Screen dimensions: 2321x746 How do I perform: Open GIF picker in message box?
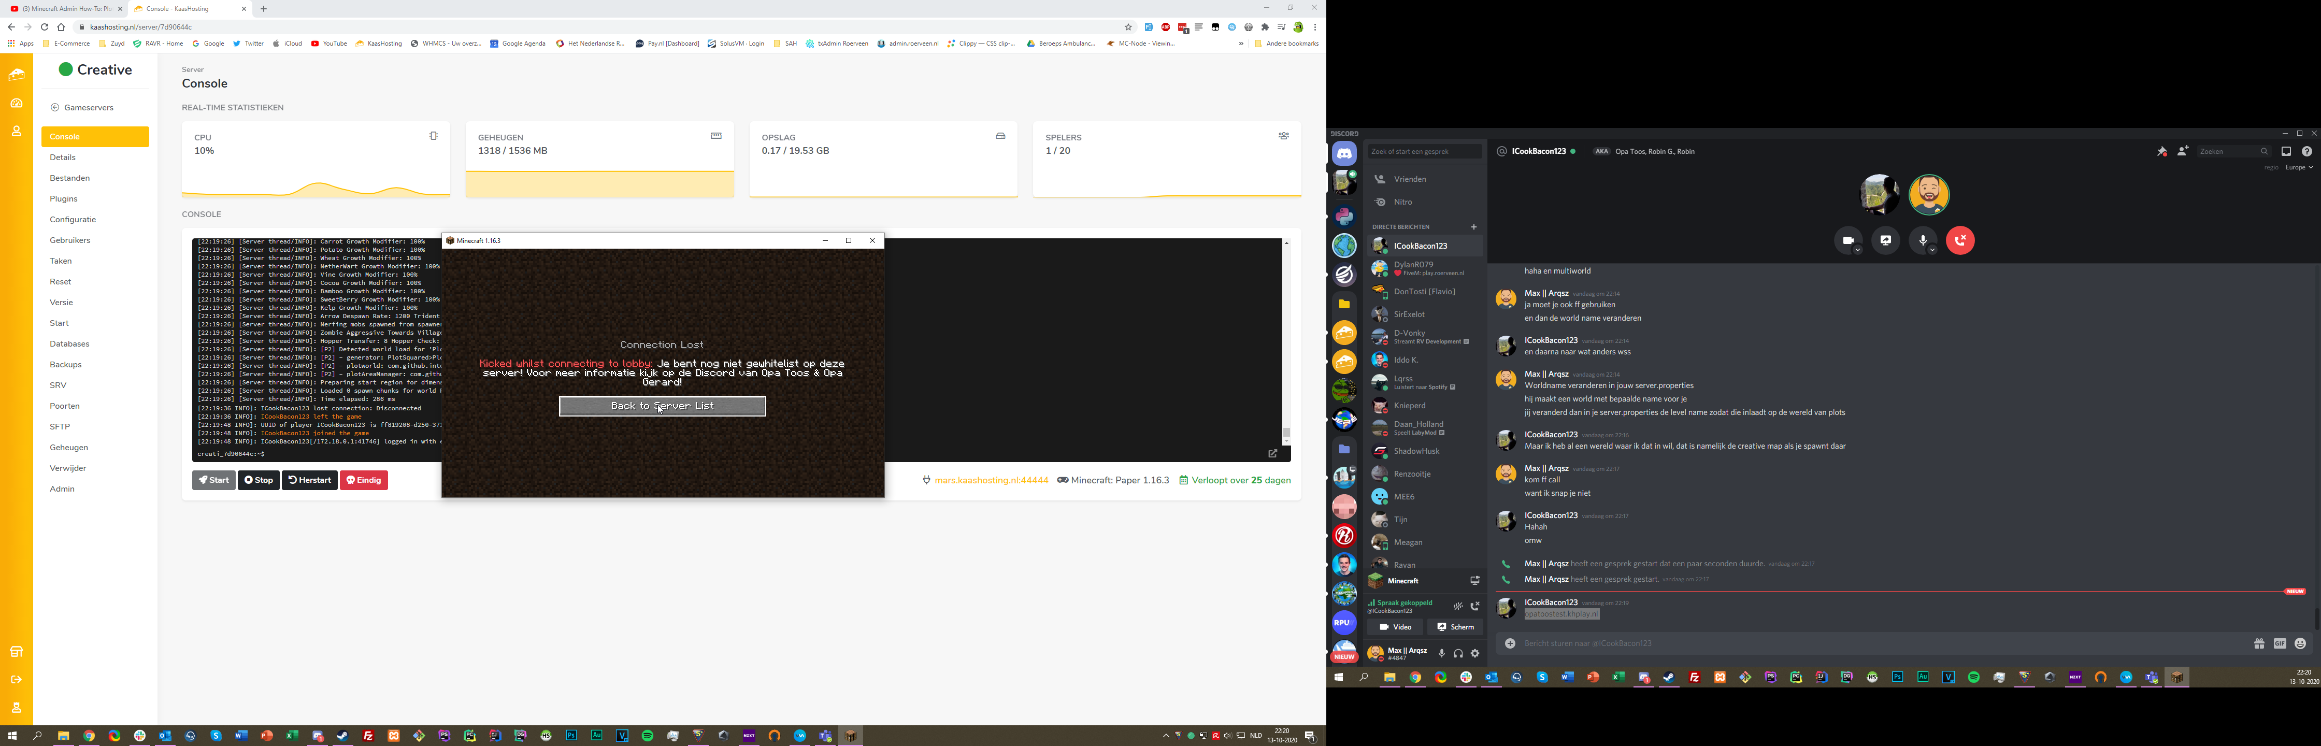click(x=2280, y=643)
